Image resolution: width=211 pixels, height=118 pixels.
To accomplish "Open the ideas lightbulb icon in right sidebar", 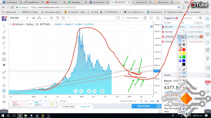I will [208, 58].
